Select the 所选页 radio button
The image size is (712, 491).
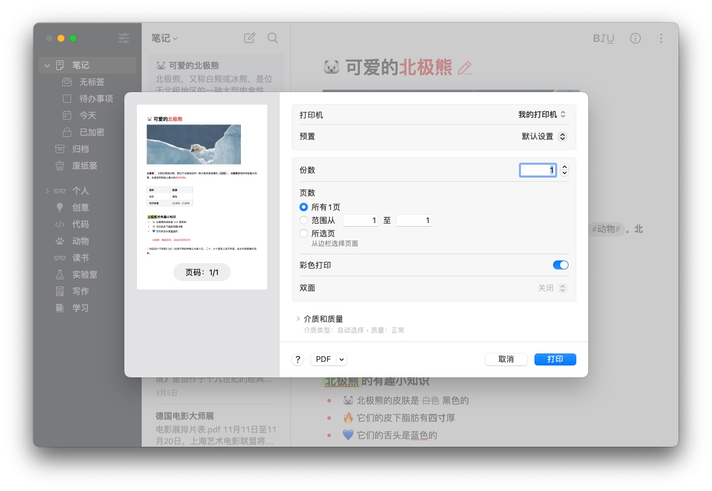303,234
